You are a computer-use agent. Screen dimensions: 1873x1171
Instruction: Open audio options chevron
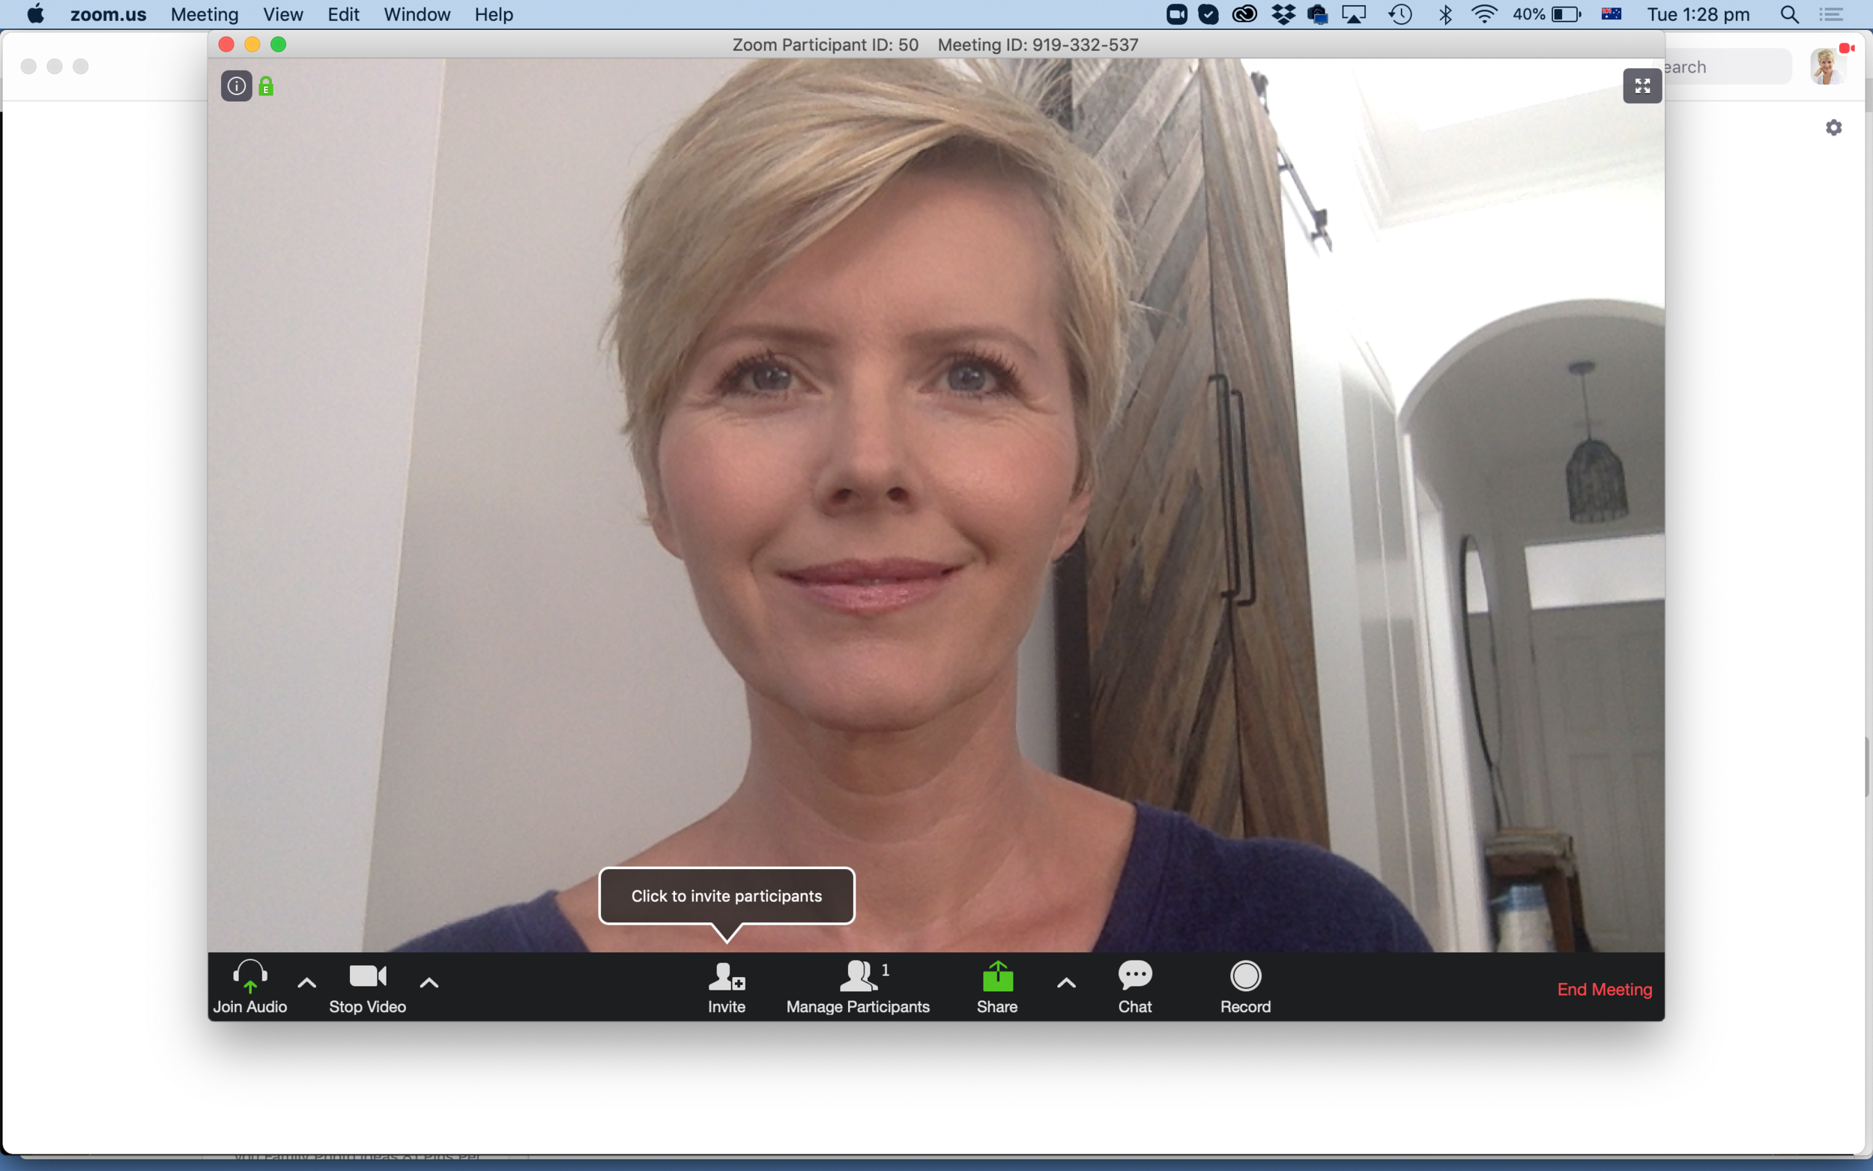pyautogui.click(x=306, y=982)
